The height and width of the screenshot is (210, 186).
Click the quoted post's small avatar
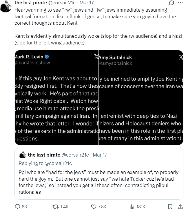[x=22, y=155]
